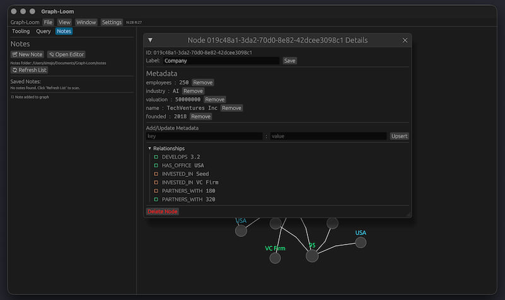Remove the founded metadata entry

point(201,117)
